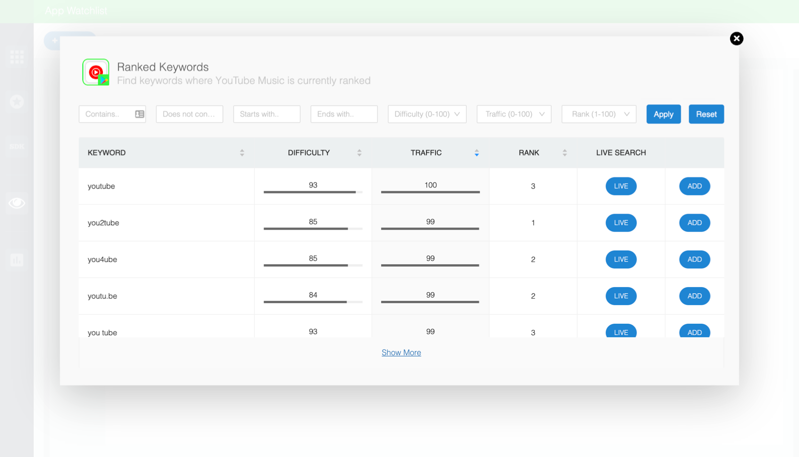Select the you tube keyword cell
Screen dimensions: 799x457
click(x=166, y=326)
